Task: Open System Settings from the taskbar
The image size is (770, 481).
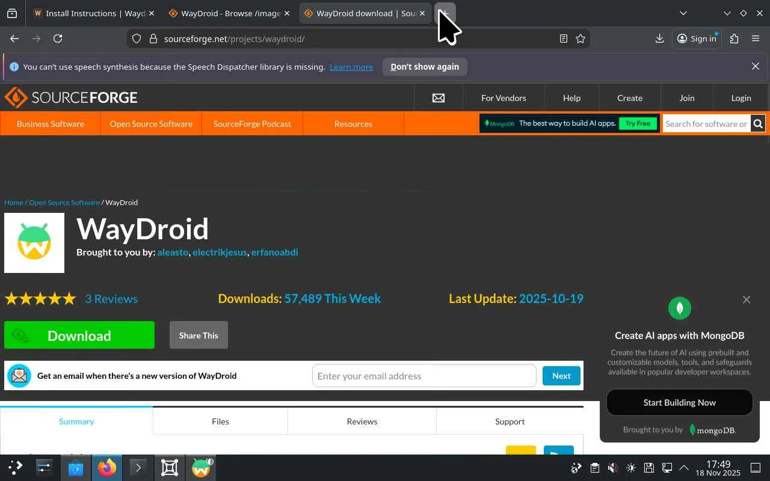Action: click(45, 468)
